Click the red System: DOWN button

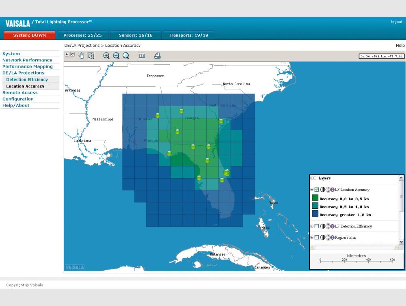pos(30,35)
